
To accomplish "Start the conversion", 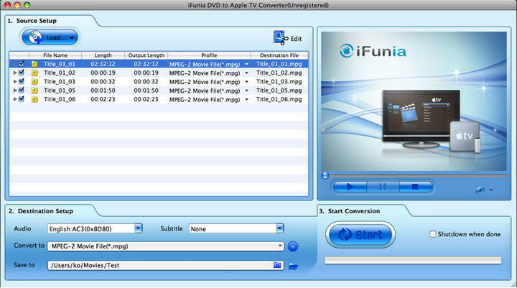I will (360, 235).
